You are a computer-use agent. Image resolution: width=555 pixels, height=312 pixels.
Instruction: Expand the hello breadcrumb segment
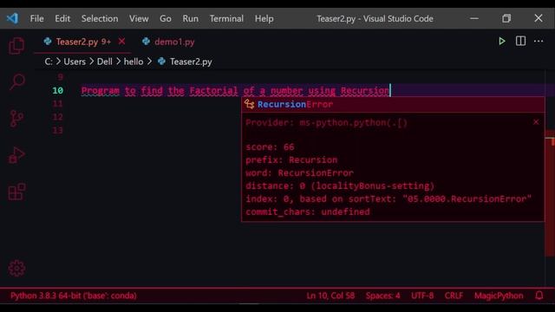(x=134, y=62)
